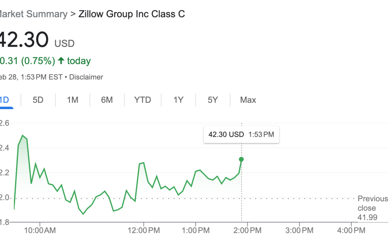Open the 5Y chart tab

coord(213,100)
